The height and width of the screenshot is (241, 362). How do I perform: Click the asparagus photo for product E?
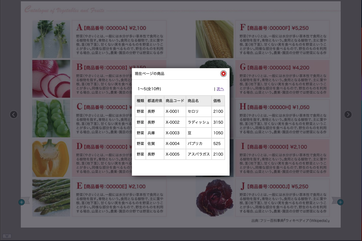tap(51, 198)
